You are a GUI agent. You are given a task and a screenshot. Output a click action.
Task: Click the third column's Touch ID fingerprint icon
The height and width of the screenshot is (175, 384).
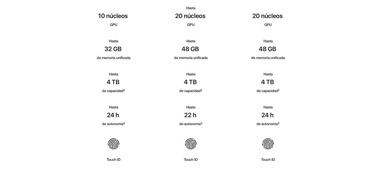coord(268,144)
